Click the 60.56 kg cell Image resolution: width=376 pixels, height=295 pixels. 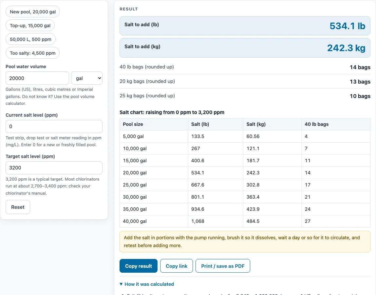click(x=272, y=136)
